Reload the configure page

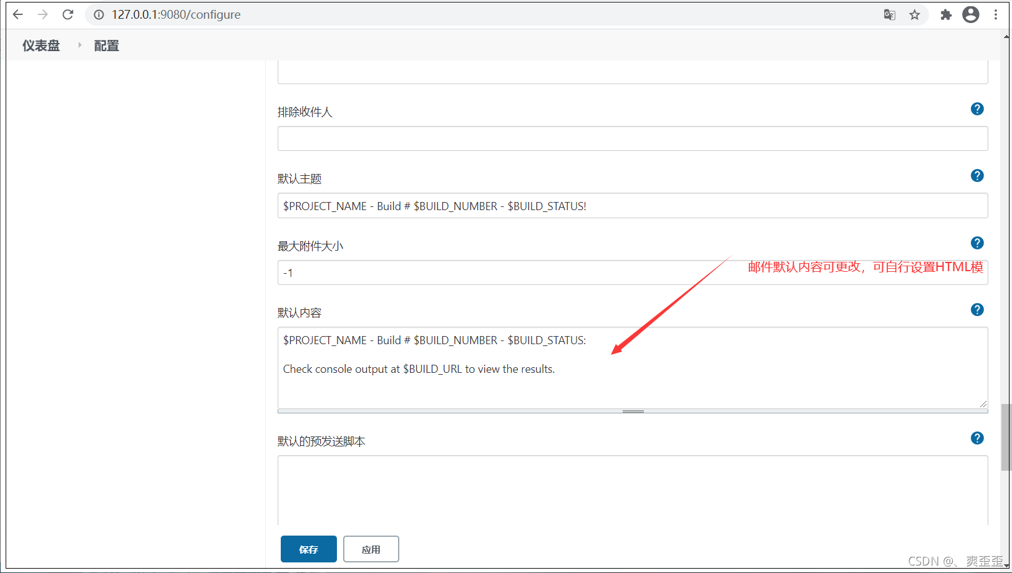[x=68, y=14]
